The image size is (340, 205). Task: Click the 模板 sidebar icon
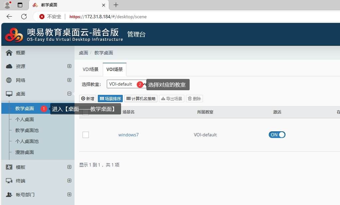point(9,167)
